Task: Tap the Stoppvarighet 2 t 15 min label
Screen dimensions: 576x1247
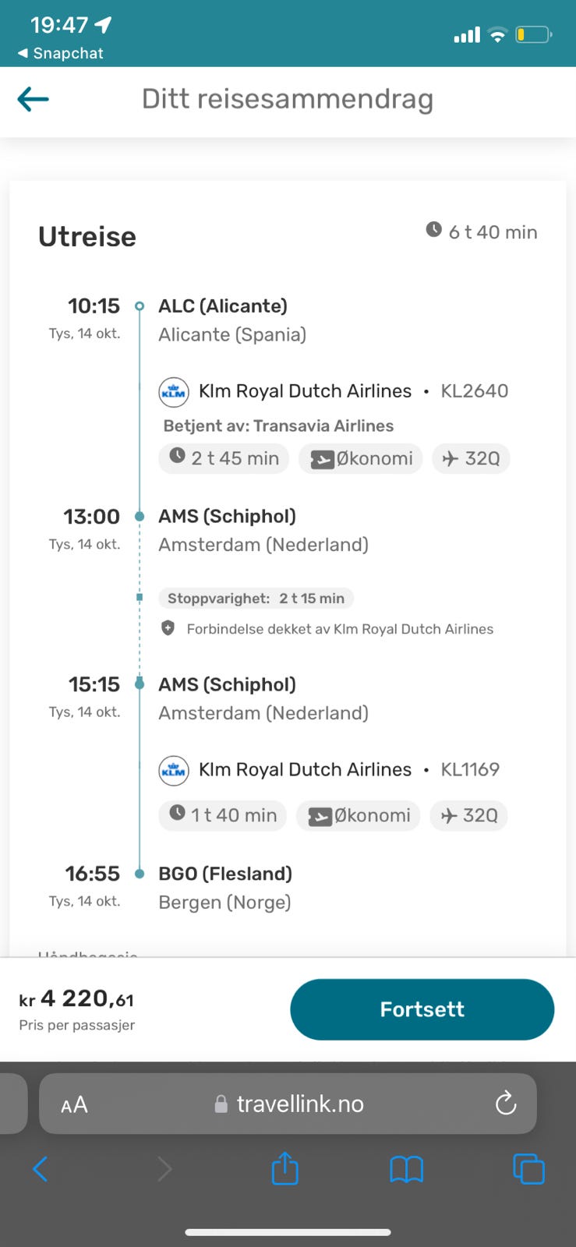Action: tap(256, 599)
